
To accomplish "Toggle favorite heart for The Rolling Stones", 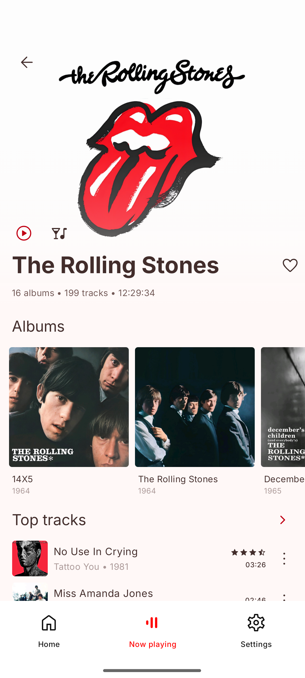I will tap(290, 265).
